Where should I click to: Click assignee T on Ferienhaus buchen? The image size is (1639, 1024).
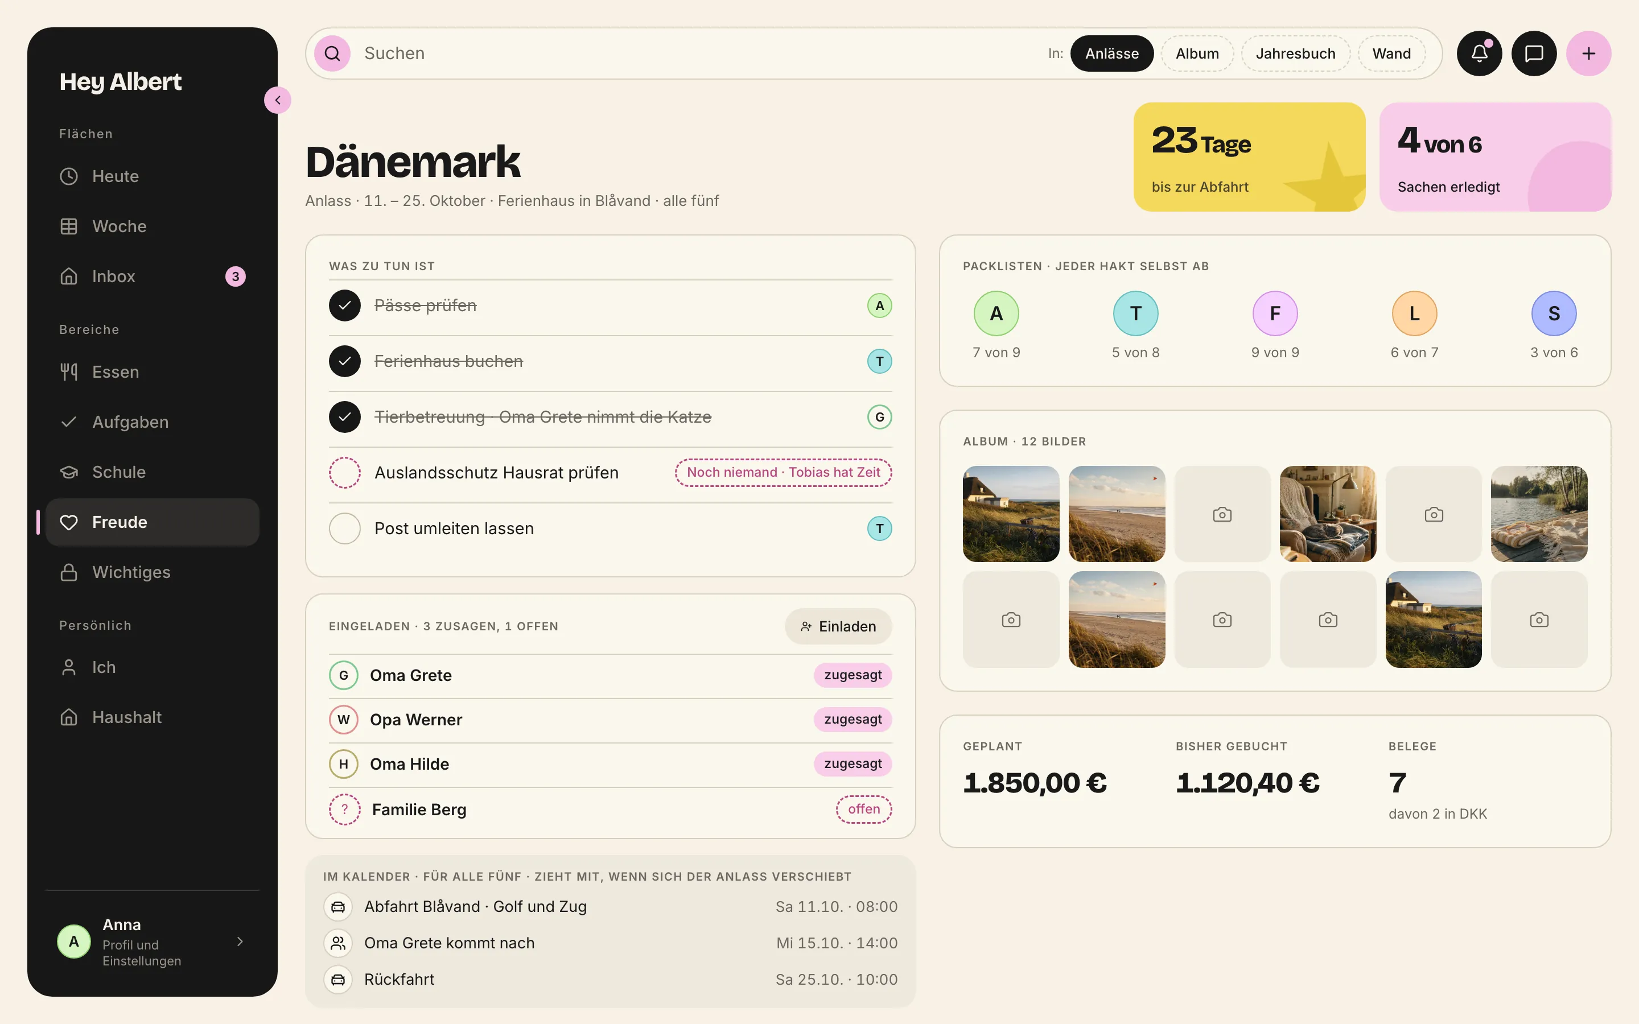[879, 361]
